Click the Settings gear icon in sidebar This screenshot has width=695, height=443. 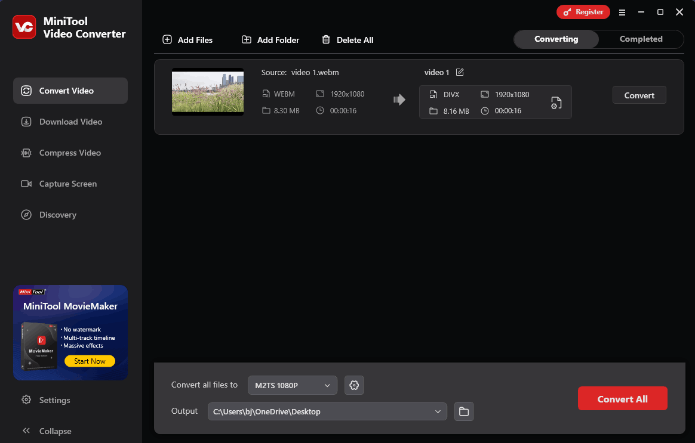[x=26, y=399]
